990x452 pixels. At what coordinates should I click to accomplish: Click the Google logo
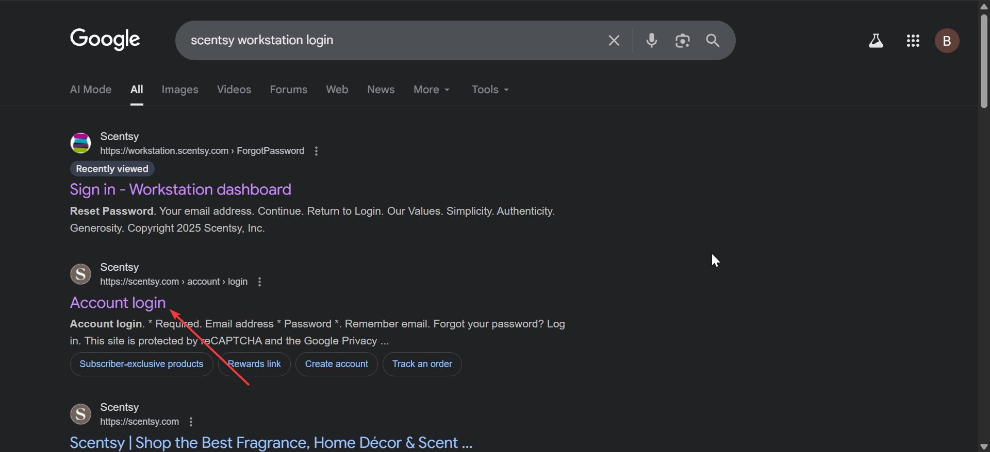(x=105, y=39)
